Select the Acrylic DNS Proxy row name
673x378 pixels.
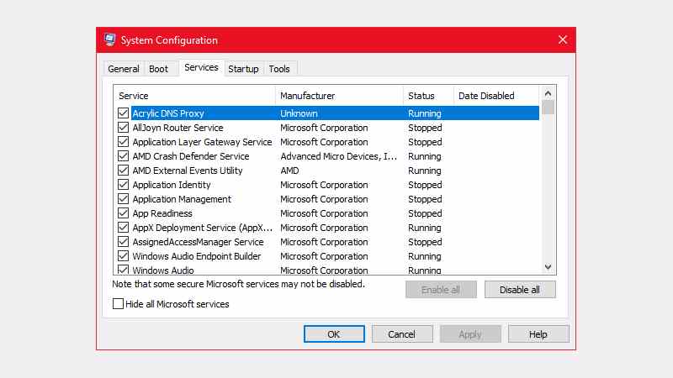(168, 113)
